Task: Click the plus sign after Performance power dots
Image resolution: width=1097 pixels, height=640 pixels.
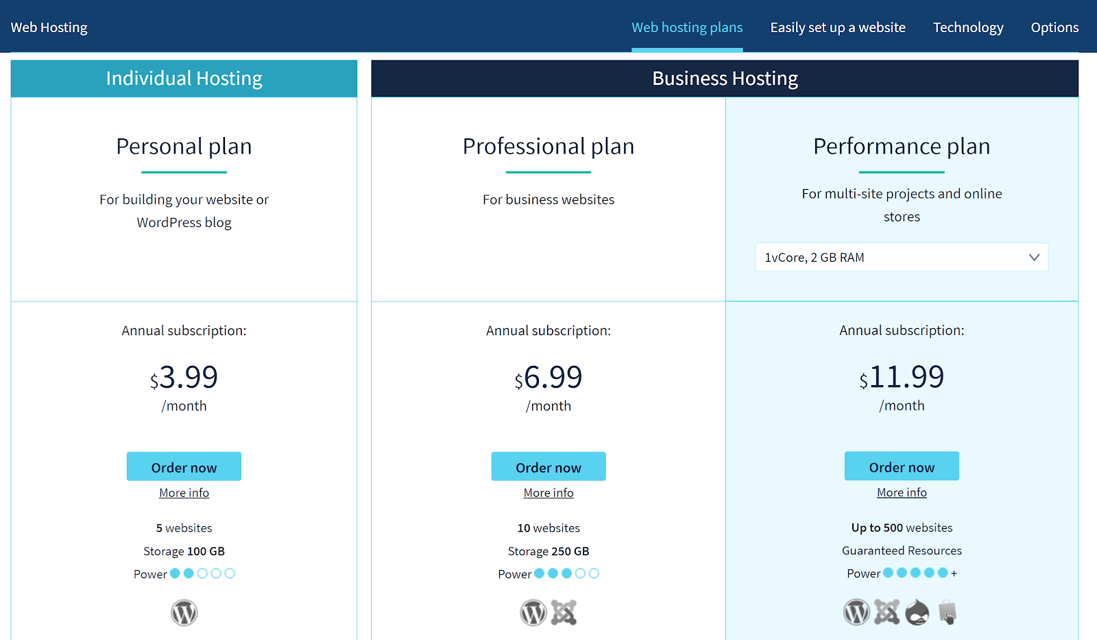Action: (954, 573)
